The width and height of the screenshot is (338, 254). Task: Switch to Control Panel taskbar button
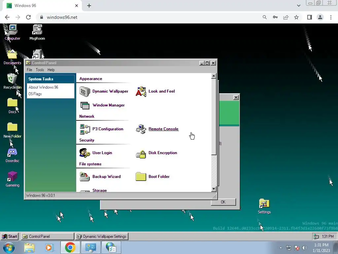48,236
